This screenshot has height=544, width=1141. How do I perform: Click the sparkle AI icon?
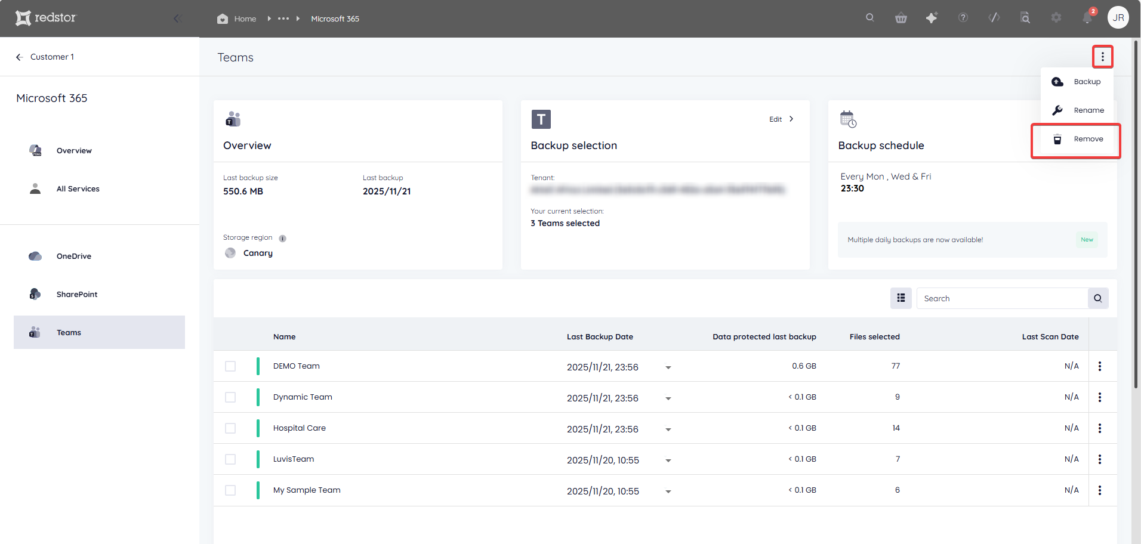click(932, 18)
